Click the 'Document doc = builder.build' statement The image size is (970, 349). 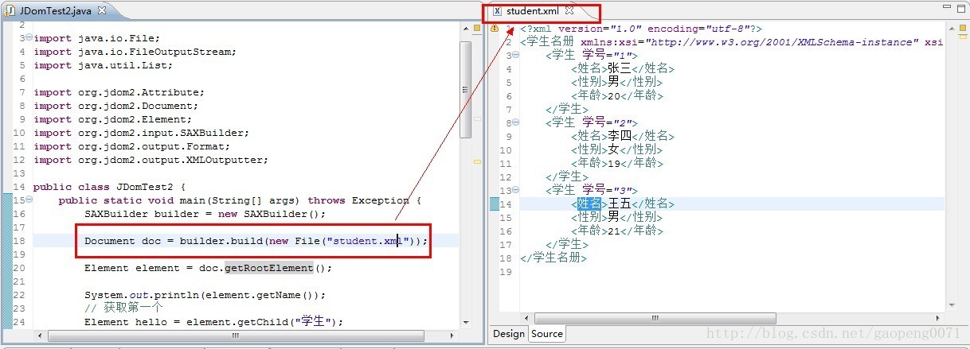coord(256,241)
